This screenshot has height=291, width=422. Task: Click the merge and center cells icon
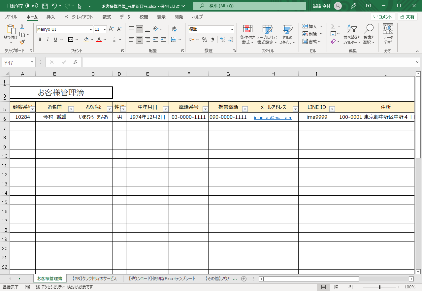coord(174,40)
